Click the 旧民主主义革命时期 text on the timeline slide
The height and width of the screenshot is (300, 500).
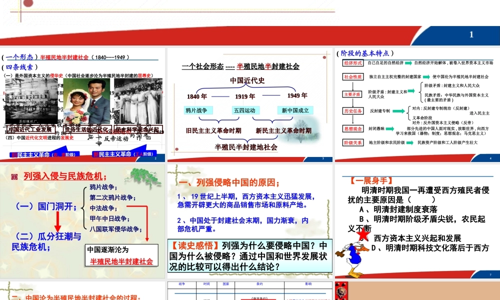coord(213,130)
